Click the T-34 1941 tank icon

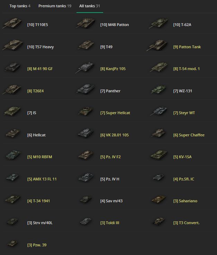(13, 199)
